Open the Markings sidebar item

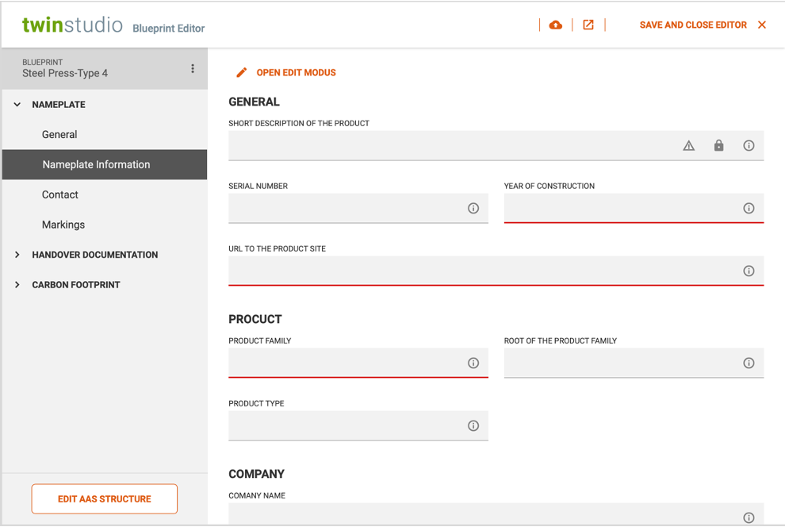(63, 225)
